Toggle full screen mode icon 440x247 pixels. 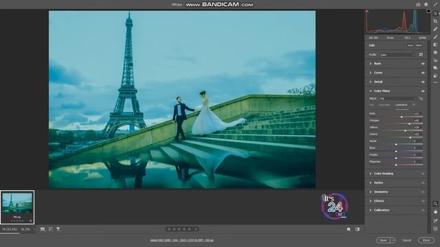pos(435,5)
